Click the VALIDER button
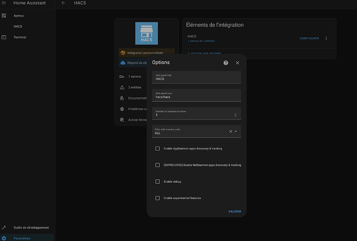 pos(235,212)
